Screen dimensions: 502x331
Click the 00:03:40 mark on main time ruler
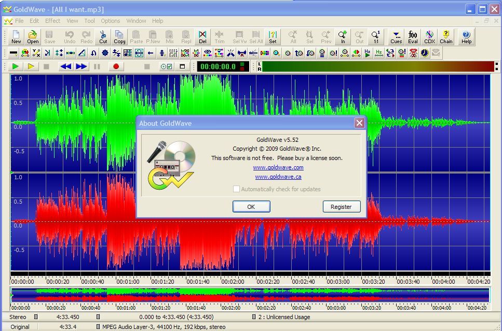click(x=408, y=281)
